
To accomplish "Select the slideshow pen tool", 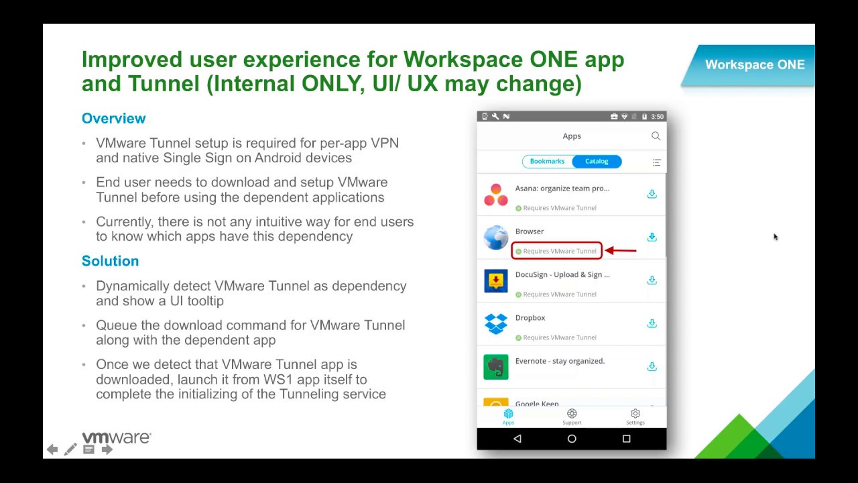I will click(x=70, y=449).
